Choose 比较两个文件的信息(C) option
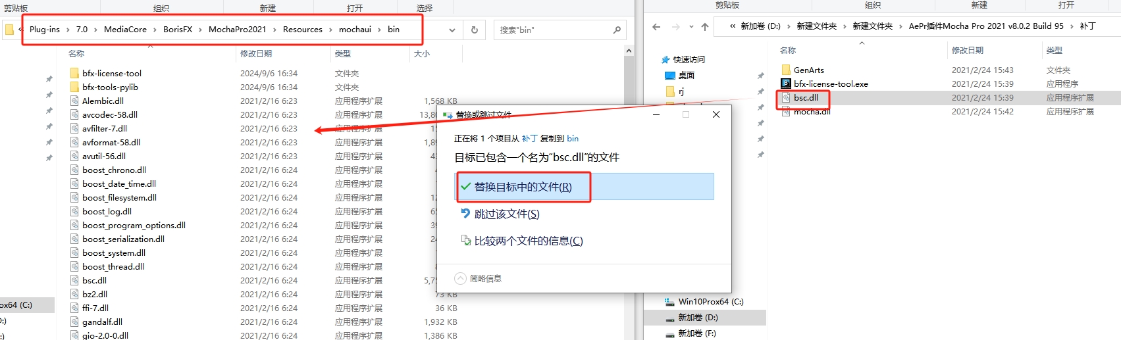The image size is (1121, 340). (x=521, y=241)
